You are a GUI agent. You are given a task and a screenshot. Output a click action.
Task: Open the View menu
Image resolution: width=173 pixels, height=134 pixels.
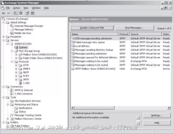[x=26, y=8]
